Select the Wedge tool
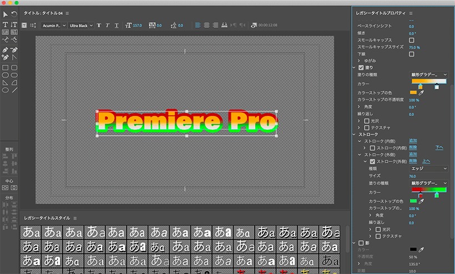The width and height of the screenshot is (455, 274). [5, 83]
